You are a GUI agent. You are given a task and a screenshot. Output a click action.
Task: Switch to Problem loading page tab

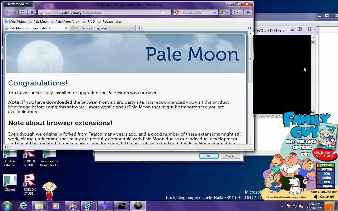(x=103, y=28)
